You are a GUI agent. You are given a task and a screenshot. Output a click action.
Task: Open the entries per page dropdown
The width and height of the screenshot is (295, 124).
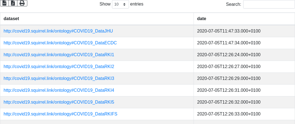coord(120,4)
